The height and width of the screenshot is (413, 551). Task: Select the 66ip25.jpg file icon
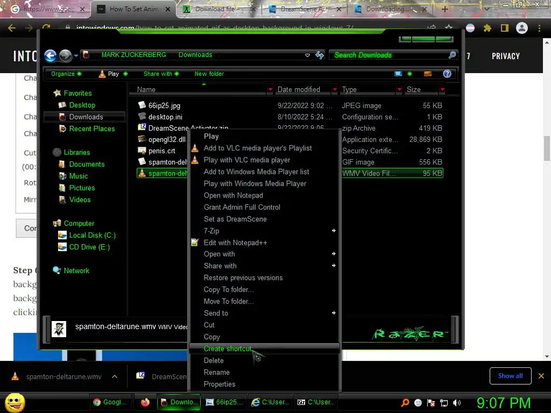click(142, 105)
